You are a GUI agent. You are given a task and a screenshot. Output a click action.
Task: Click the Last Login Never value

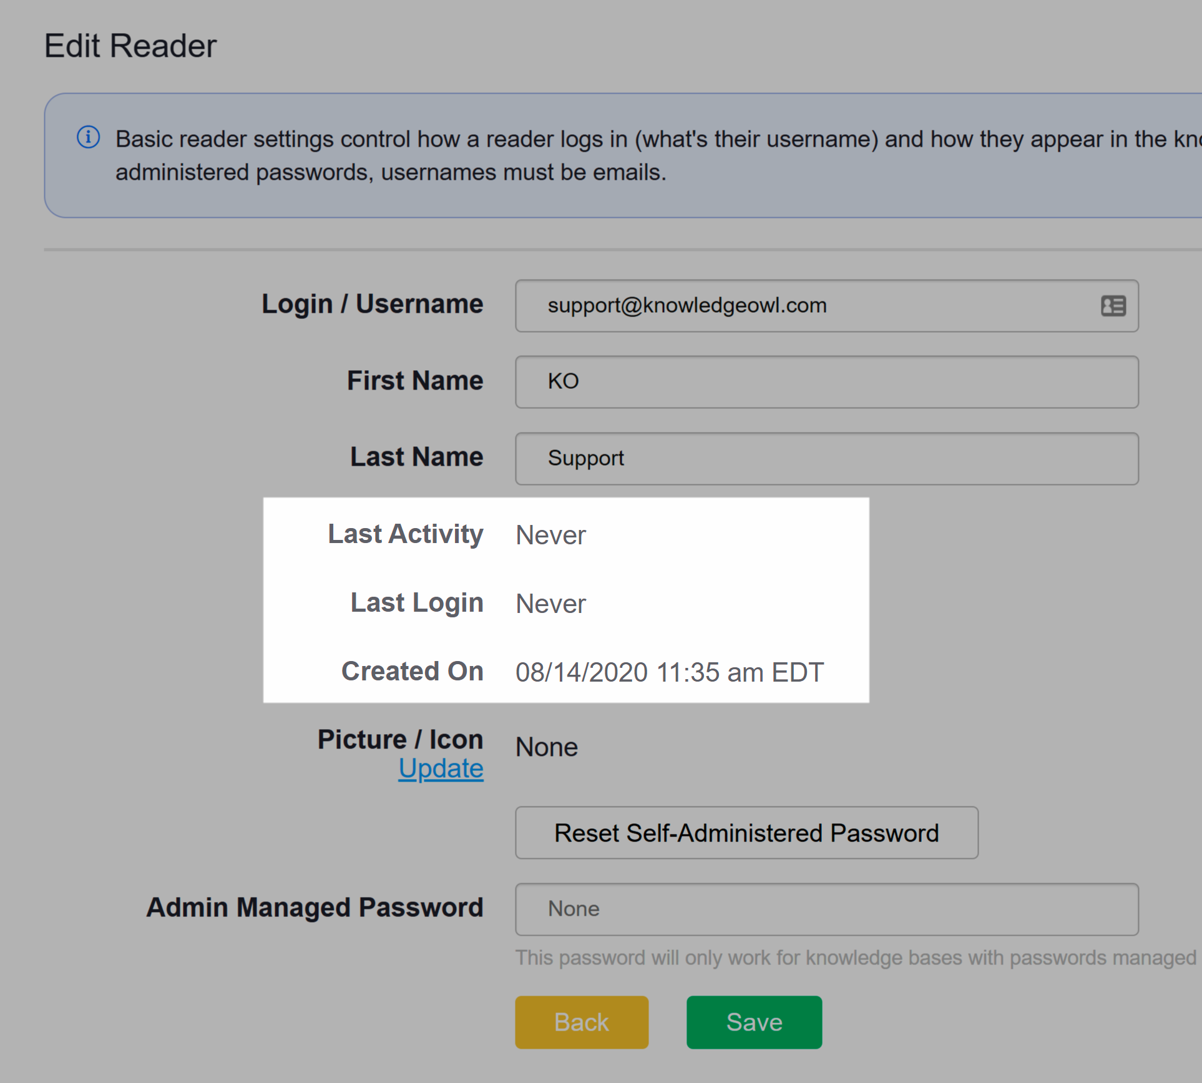[x=550, y=604]
